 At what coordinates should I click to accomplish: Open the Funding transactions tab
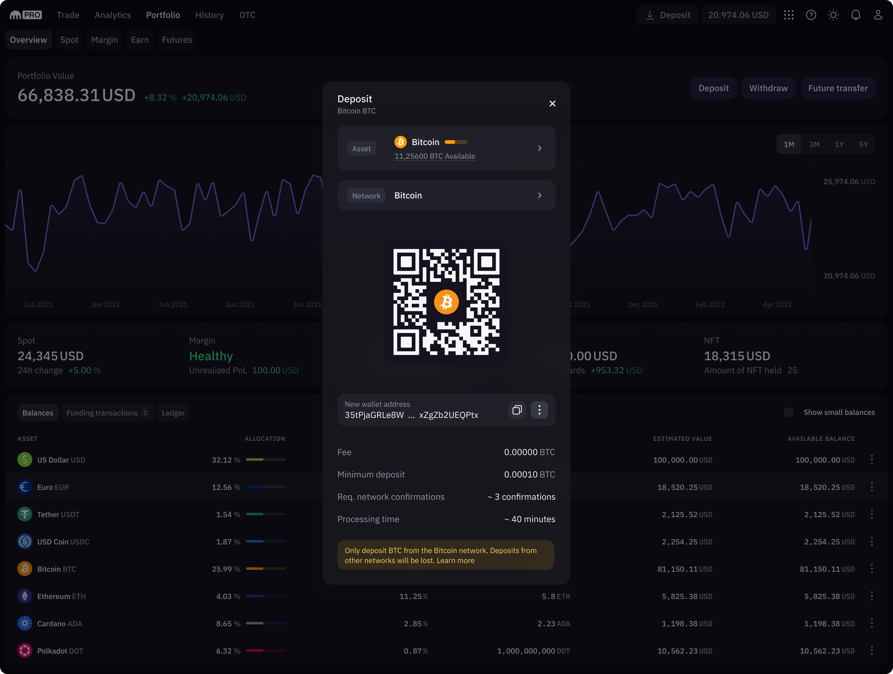(107, 412)
